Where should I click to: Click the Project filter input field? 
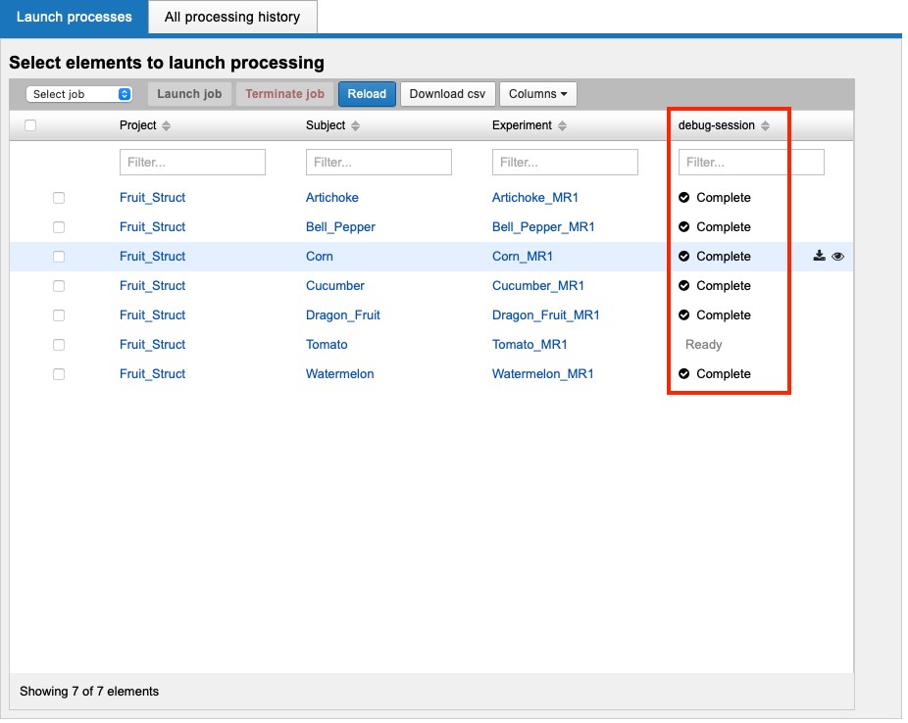coord(192,162)
